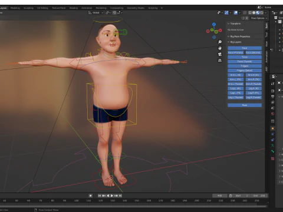Image resolution: width=283 pixels, height=212 pixels.
Task: Open the Object Data armature properties icon
Action: pyautogui.click(x=272, y=145)
